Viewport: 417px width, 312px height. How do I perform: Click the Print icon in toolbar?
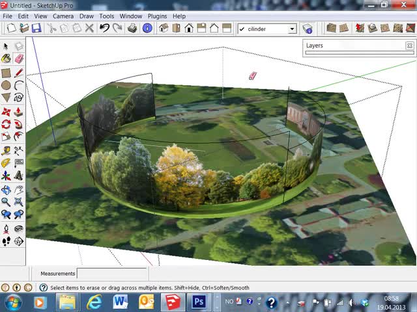[x=132, y=29]
